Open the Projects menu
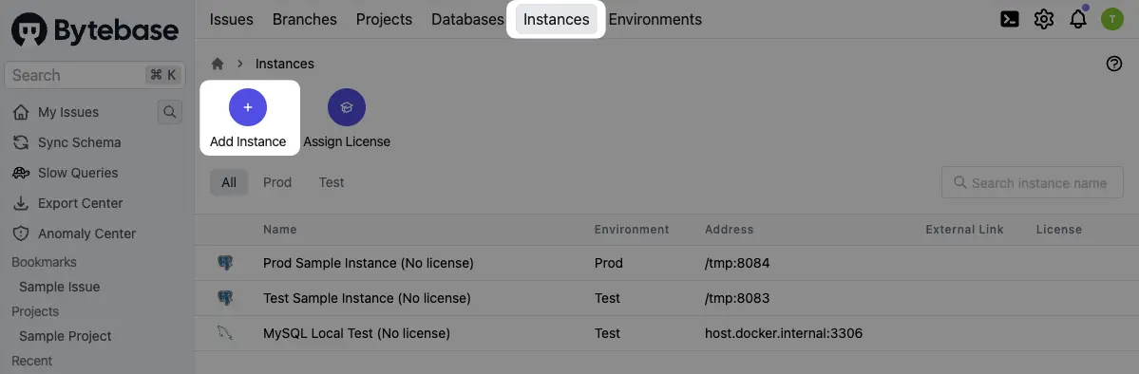Viewport: 1139px width, 374px height. [384, 20]
